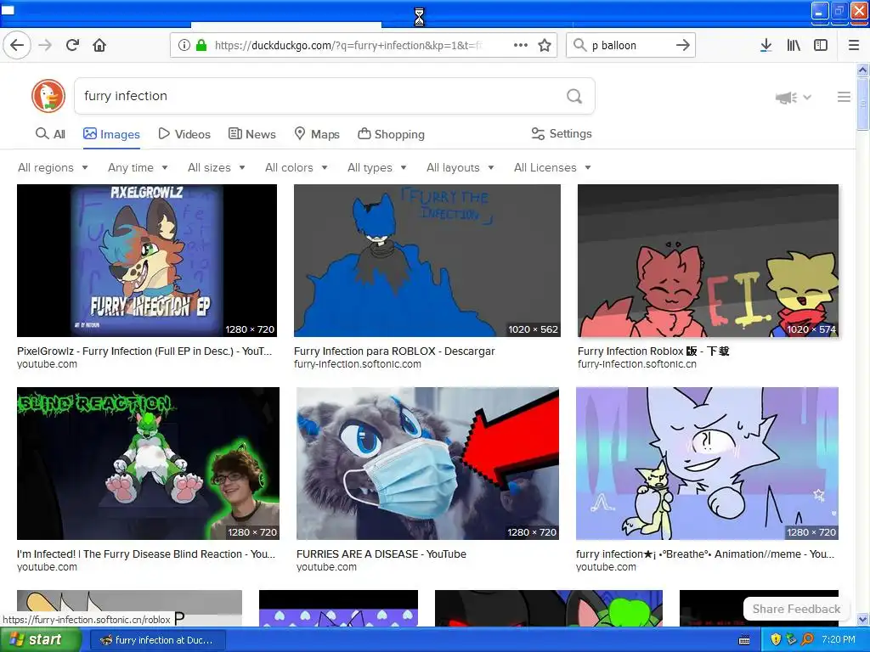Open the downloads arrow icon
870x652 pixels.
[765, 45]
